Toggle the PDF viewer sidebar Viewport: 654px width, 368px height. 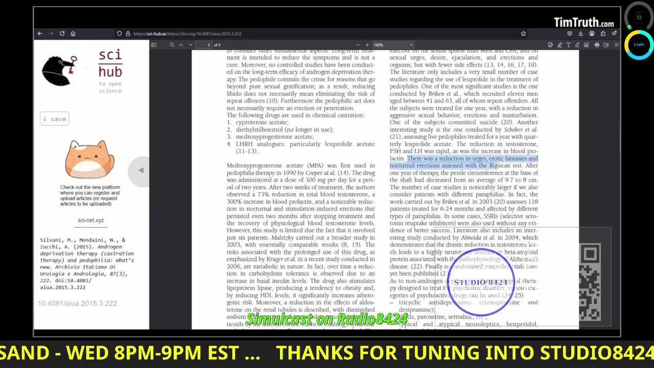[154, 45]
